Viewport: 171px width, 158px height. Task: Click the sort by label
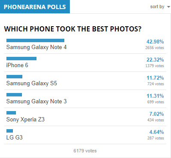(x=157, y=6)
